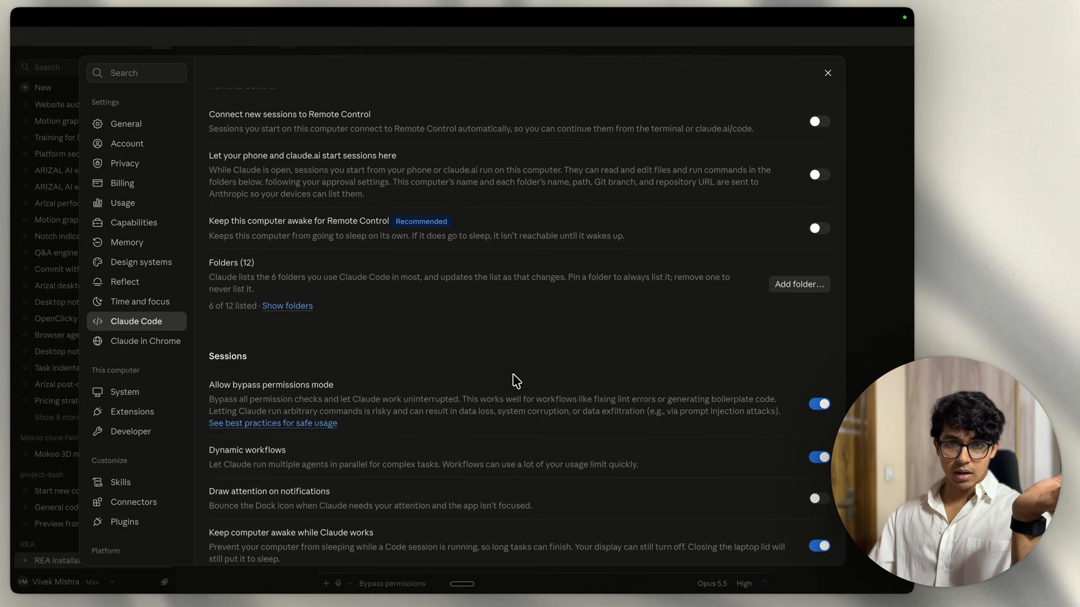Select the Privacy shield icon
Screen dimensions: 1080x607
[97, 163]
